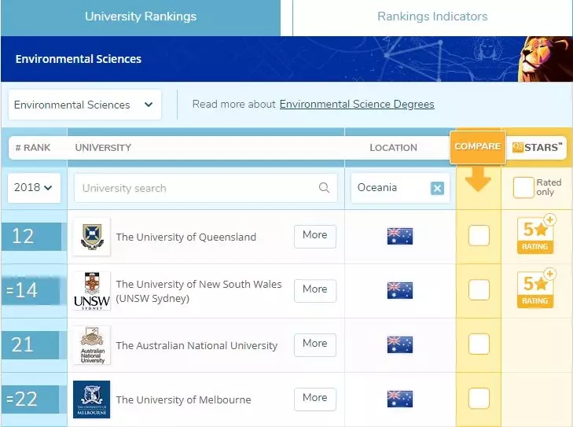This screenshot has width=573, height=427.
Task: Open the Environmental Science Degrees link
Action: [357, 104]
